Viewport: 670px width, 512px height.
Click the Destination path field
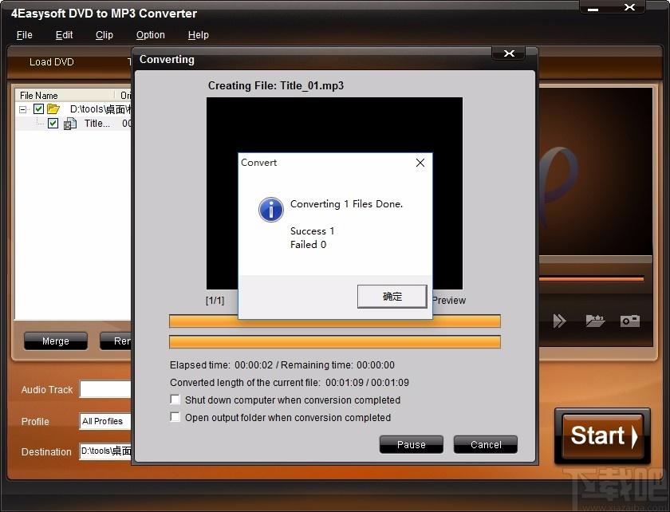pos(105,451)
